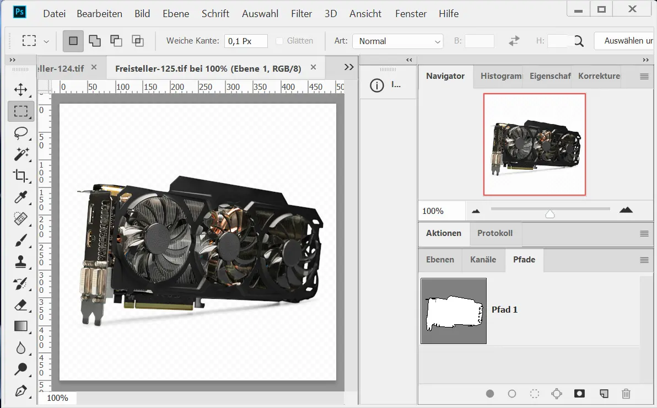The width and height of the screenshot is (657, 408).
Task: Open the Art dropdown set to Normal
Action: coord(397,41)
